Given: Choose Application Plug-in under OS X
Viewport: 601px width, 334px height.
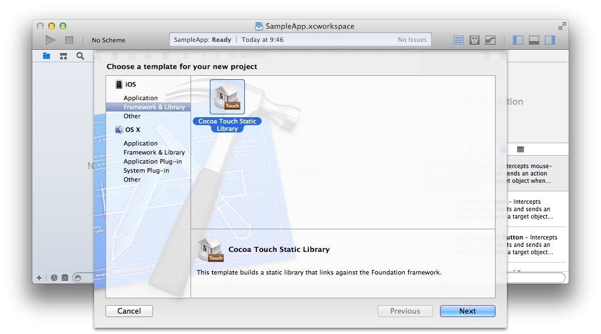Looking at the screenshot, I should pyautogui.click(x=153, y=161).
